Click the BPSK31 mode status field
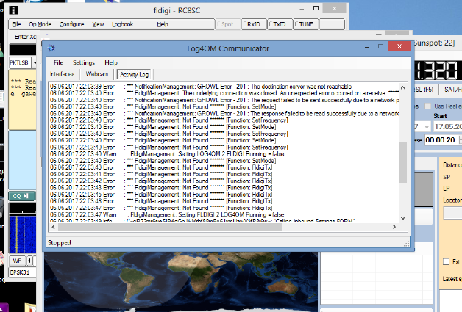 [x=22, y=272]
